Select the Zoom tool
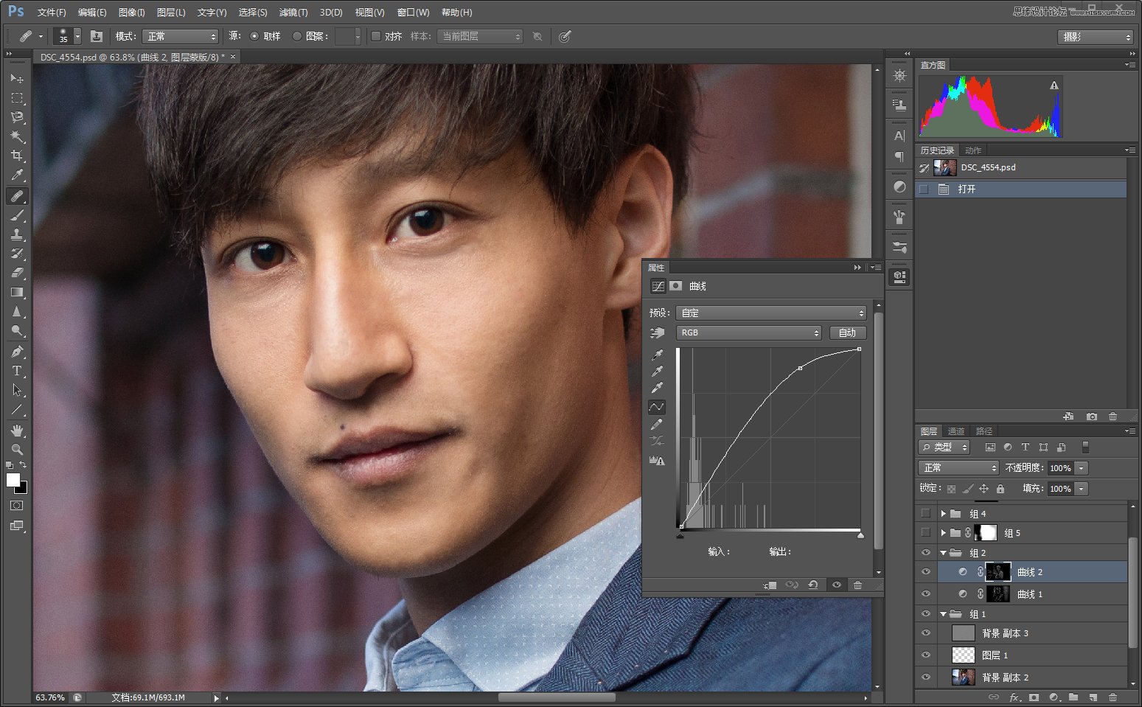1142x707 pixels. [17, 450]
